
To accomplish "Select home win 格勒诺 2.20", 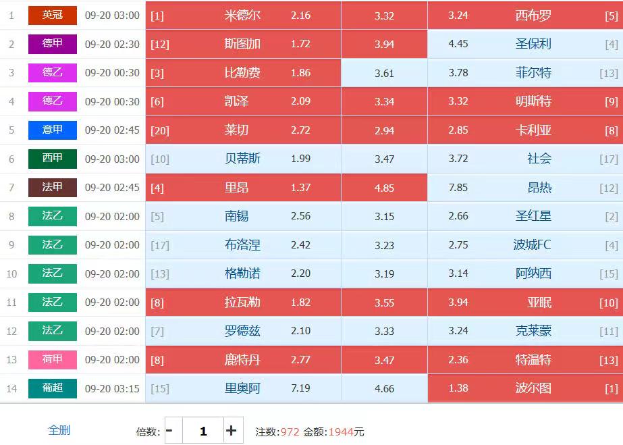I will click(243, 273).
